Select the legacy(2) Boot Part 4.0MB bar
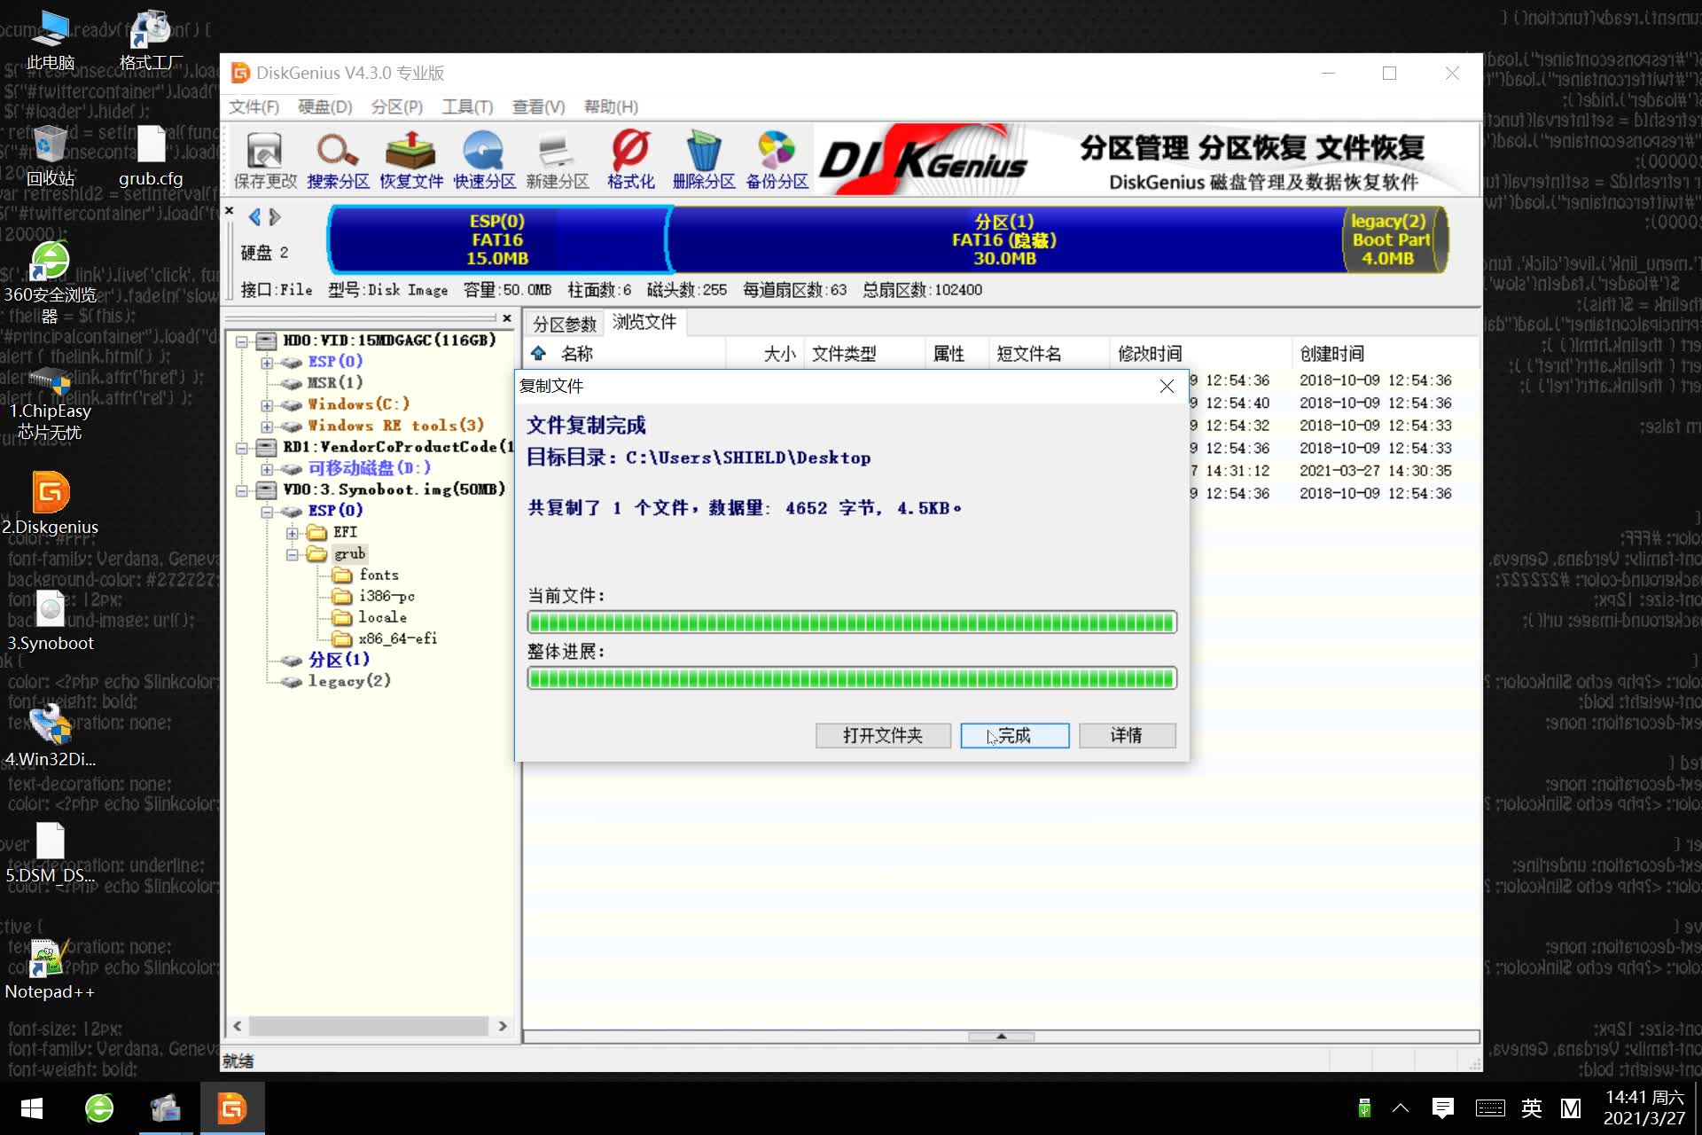This screenshot has width=1702, height=1135. click(x=1395, y=239)
